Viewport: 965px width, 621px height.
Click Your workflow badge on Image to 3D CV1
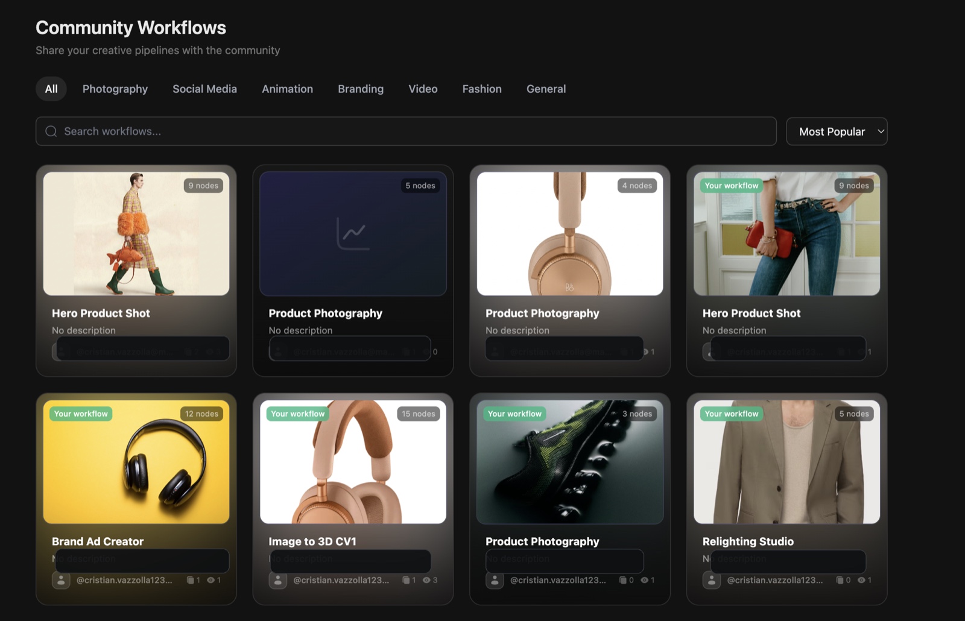(298, 414)
